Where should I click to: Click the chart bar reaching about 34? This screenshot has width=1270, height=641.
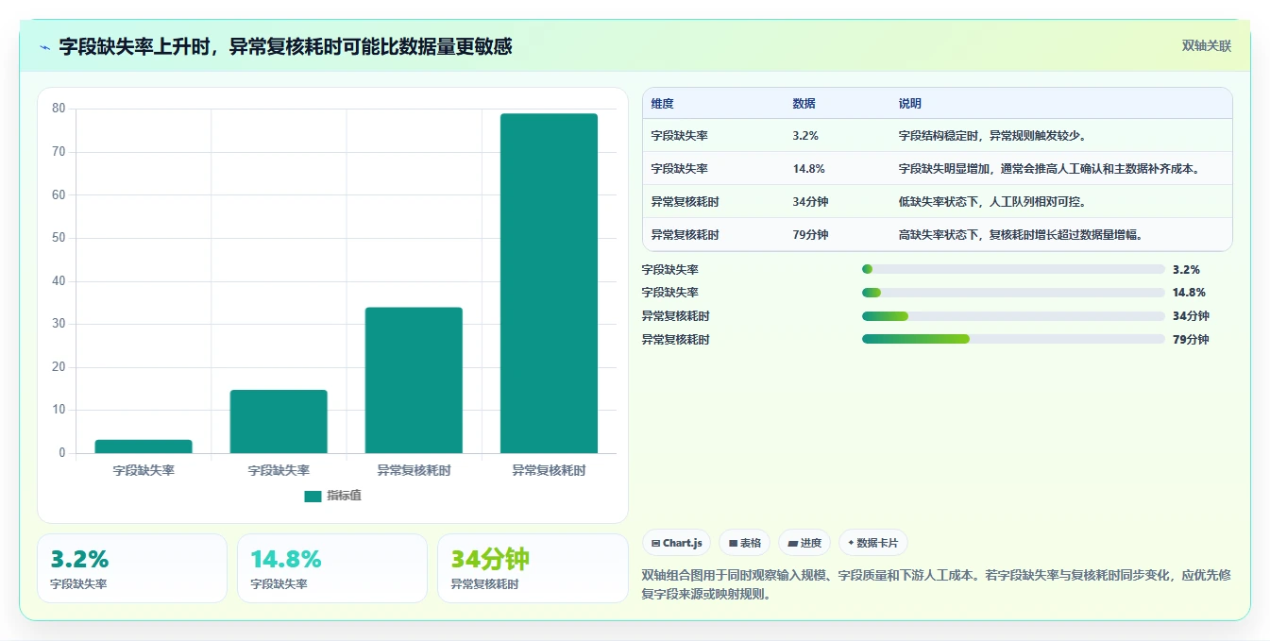pyautogui.click(x=414, y=380)
